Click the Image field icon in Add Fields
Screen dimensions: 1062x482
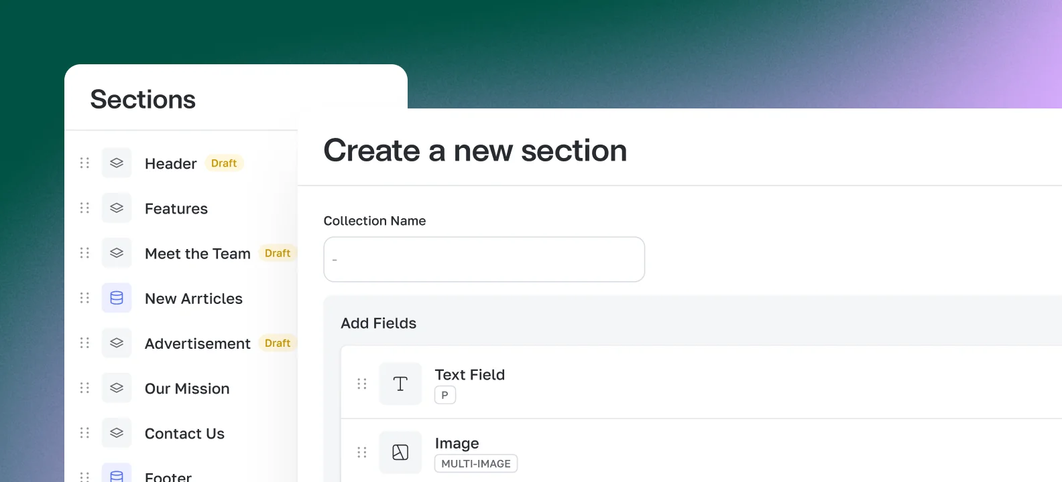click(x=400, y=452)
